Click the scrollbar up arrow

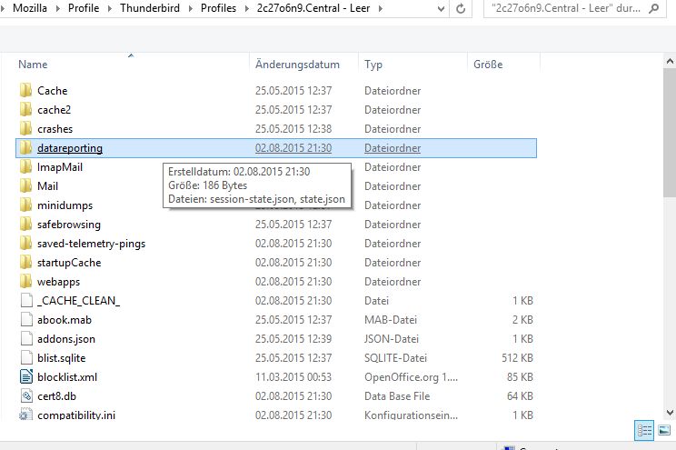(x=670, y=62)
